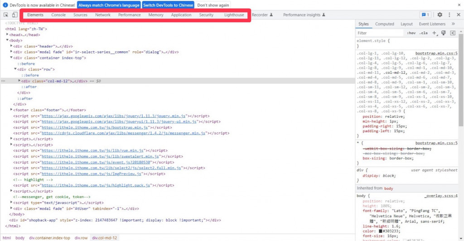The height and width of the screenshot is (241, 464).
Task: Select the inspect element picker icon
Action: [6, 15]
